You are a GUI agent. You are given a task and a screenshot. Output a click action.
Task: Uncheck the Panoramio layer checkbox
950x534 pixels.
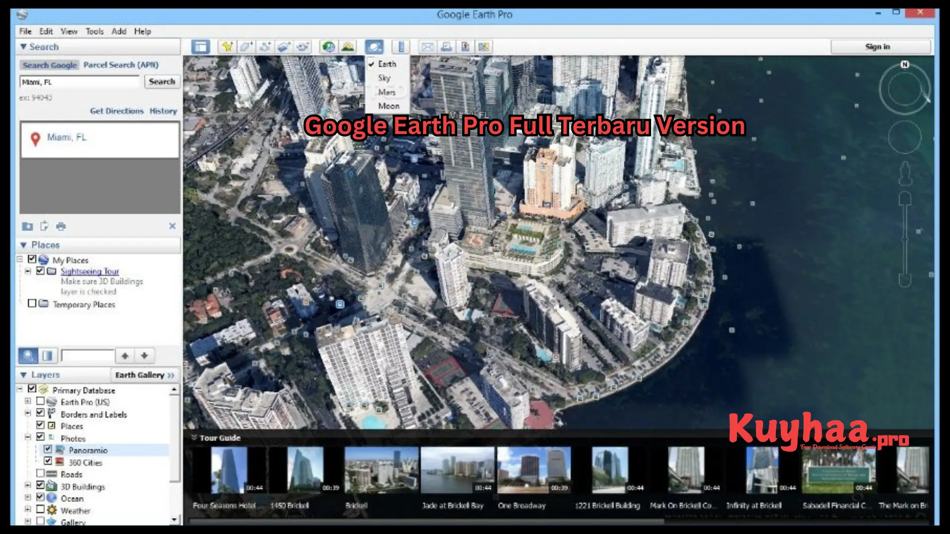[x=48, y=449]
